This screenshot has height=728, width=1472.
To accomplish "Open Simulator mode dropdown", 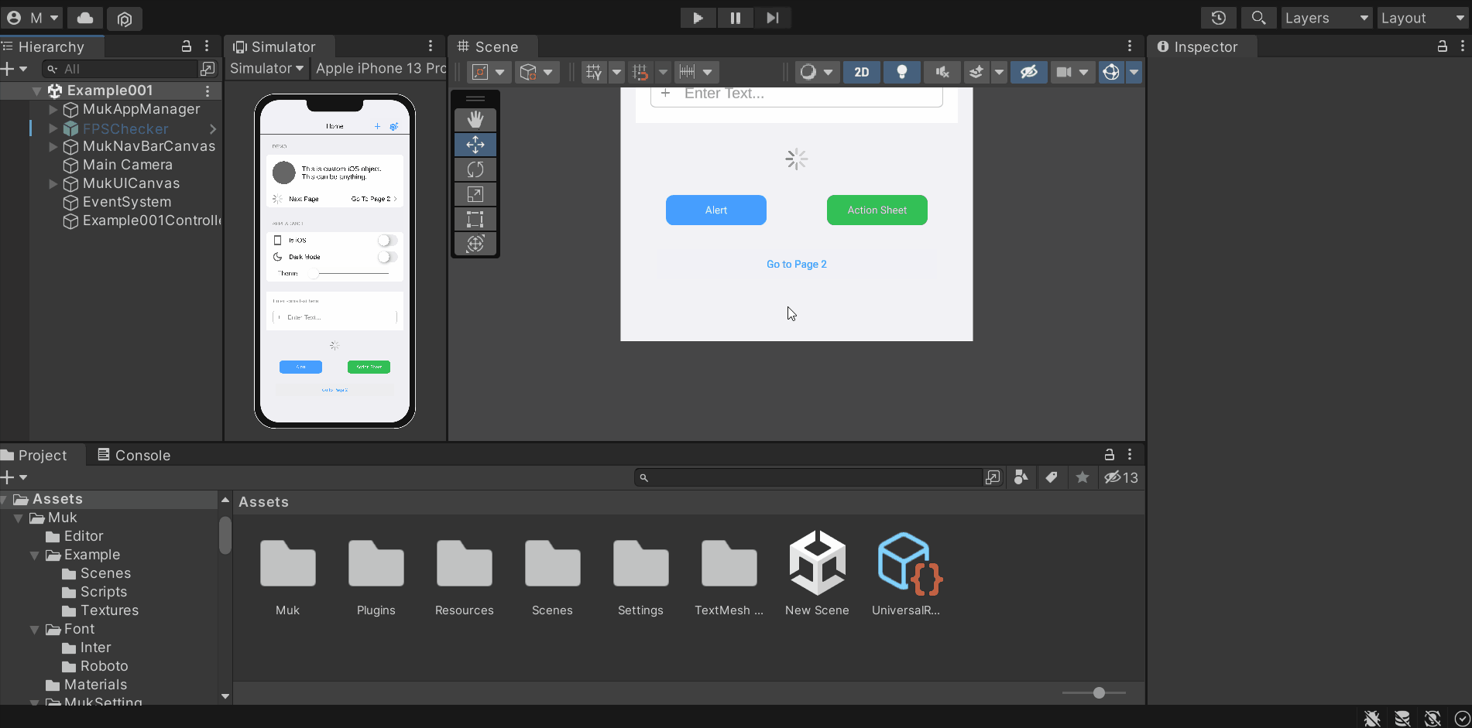I will tap(266, 68).
